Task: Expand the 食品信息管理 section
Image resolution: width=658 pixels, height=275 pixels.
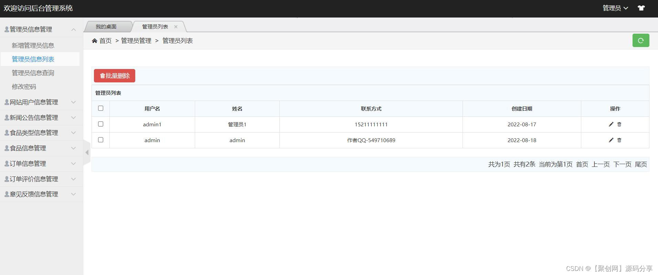Action: coord(41,148)
